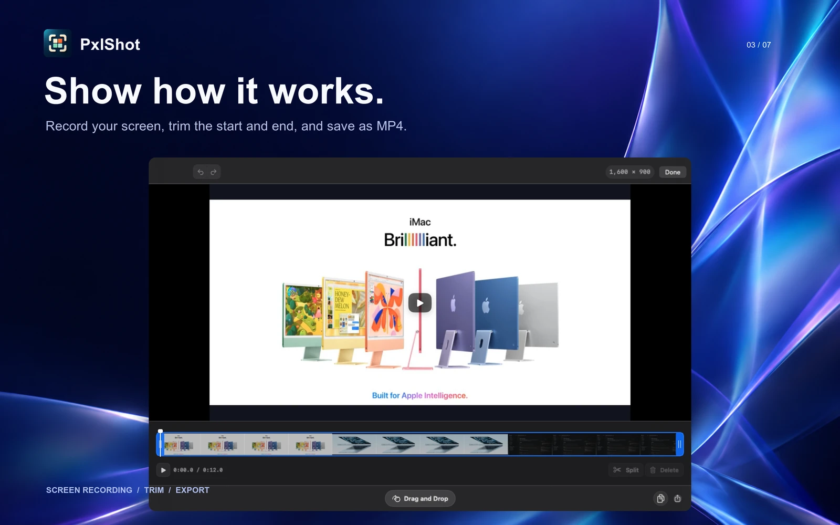
Task: Click the "PxlShot" app name text
Action: (x=110, y=45)
